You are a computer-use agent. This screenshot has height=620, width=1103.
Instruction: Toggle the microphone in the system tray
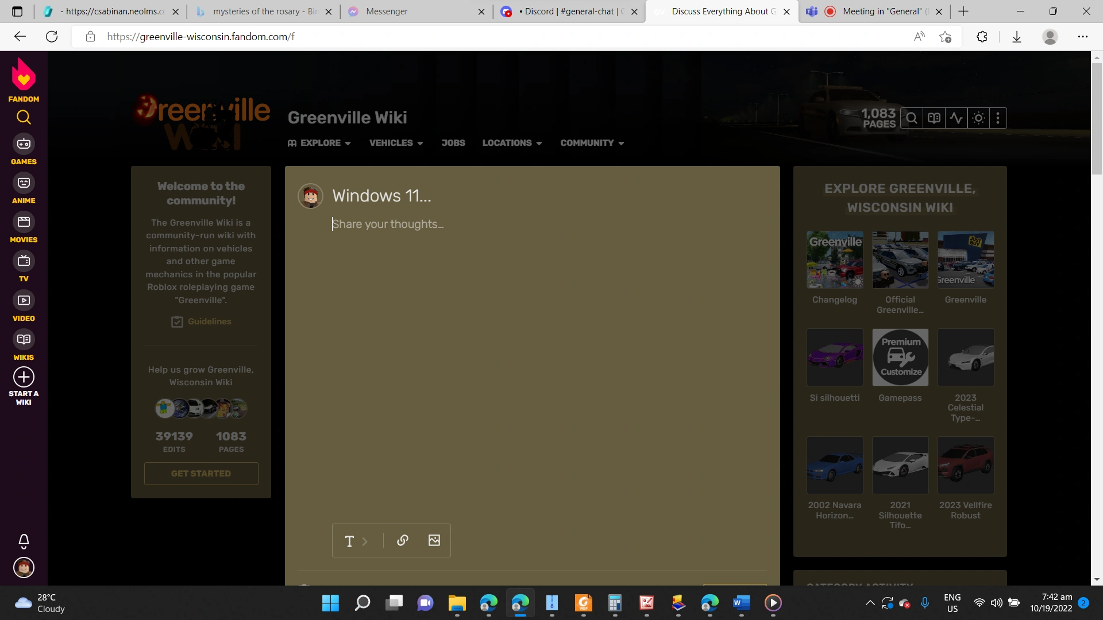pos(925,603)
